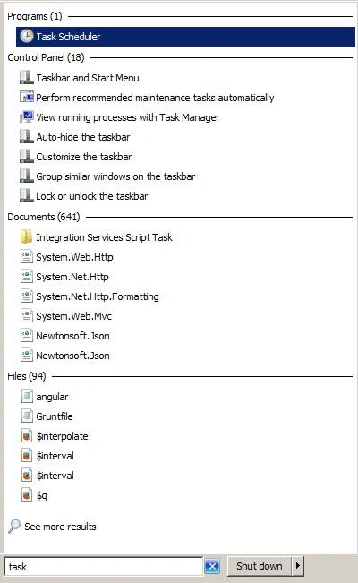The height and width of the screenshot is (583, 358).
Task: Expand the Shut down options arrow
Action: coord(298,566)
